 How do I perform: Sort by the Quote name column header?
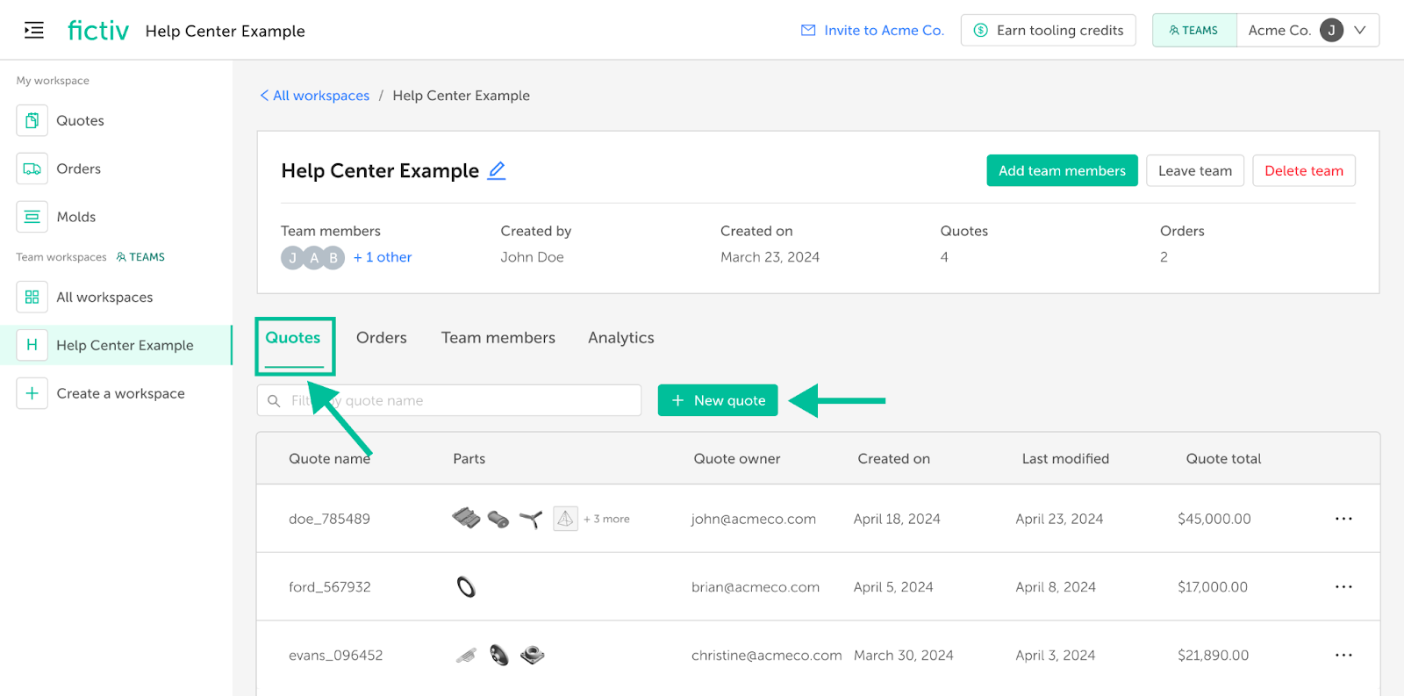330,459
